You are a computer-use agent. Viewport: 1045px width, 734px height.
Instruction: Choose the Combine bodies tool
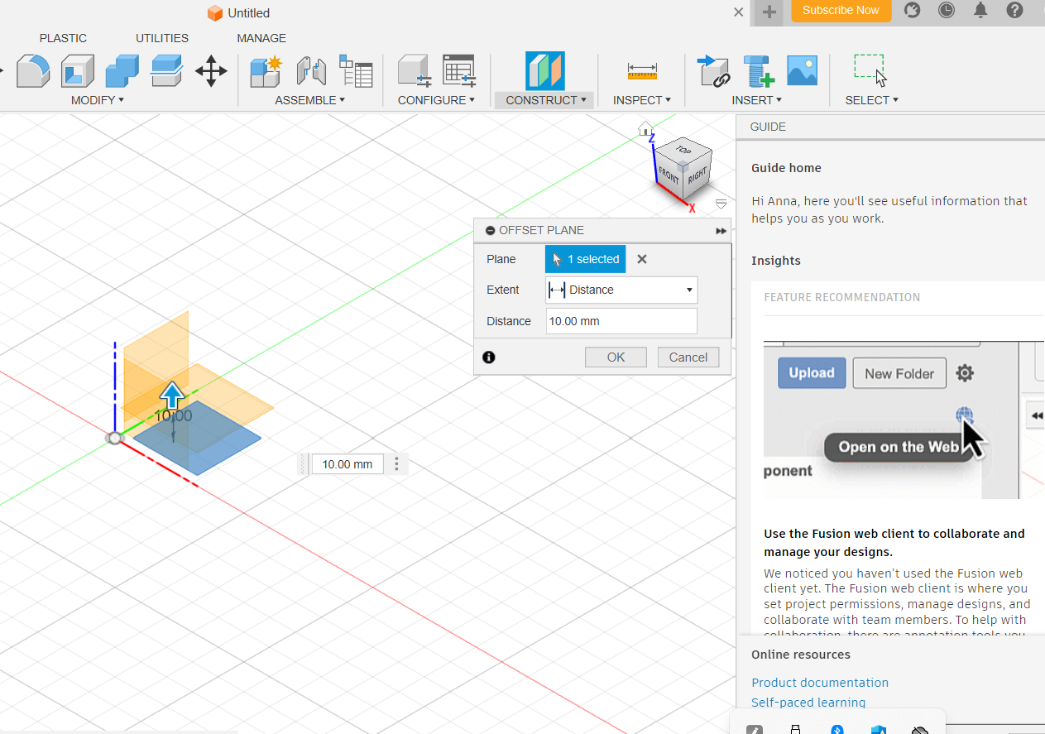122,71
